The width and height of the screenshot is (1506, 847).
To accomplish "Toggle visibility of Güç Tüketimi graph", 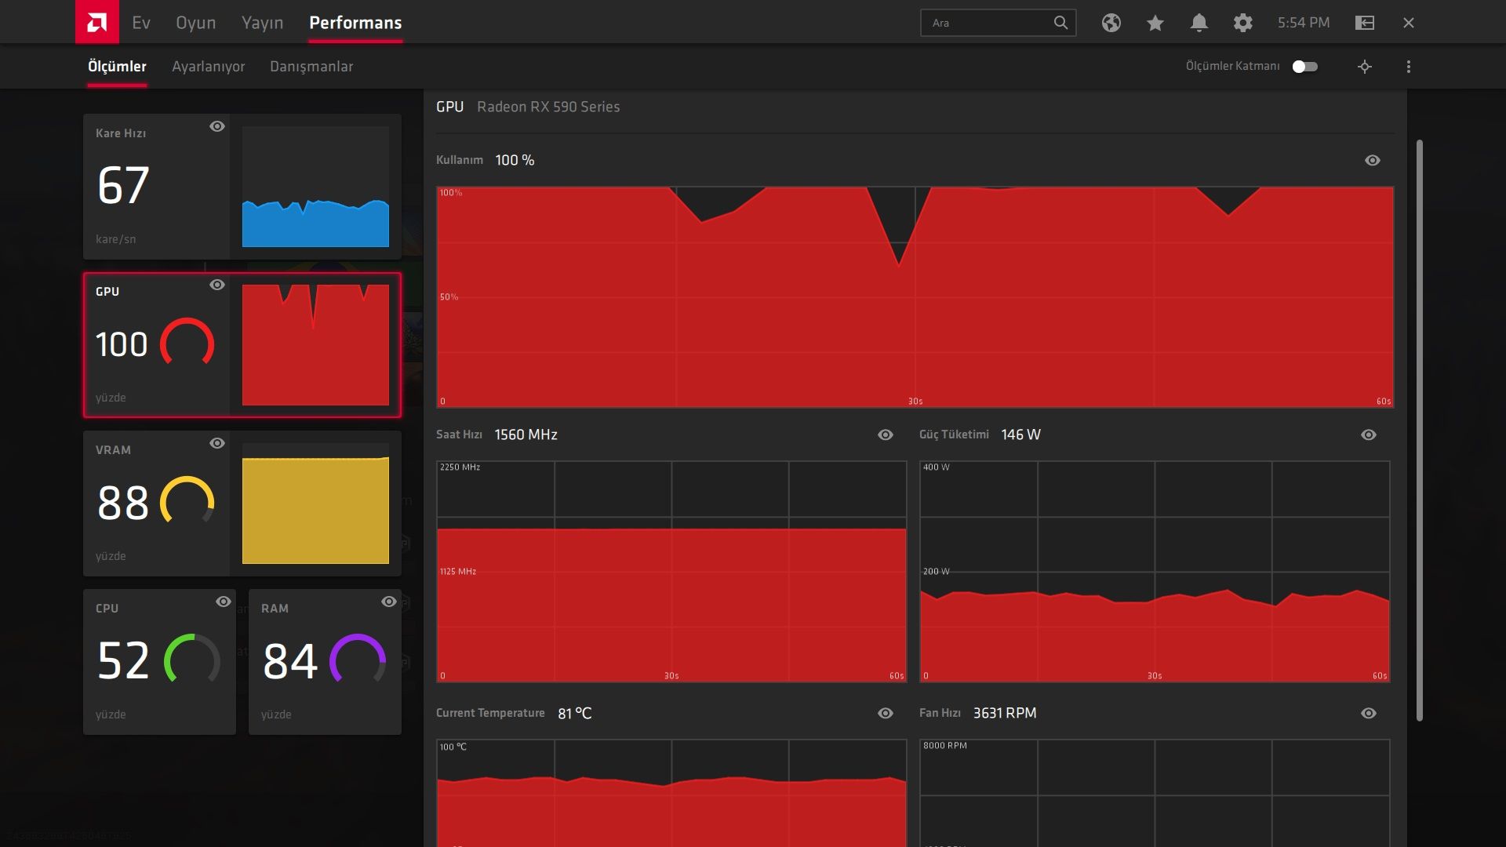I will click(x=1368, y=434).
